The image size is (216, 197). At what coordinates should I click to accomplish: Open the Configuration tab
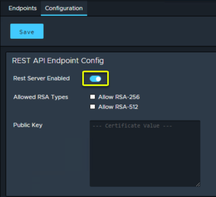[x=64, y=8]
